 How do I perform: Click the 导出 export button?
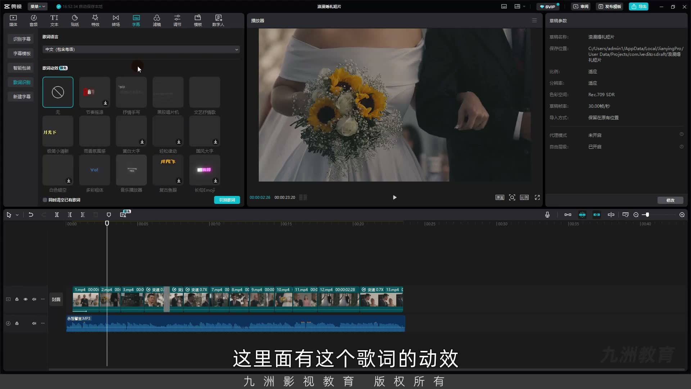[x=639, y=6]
